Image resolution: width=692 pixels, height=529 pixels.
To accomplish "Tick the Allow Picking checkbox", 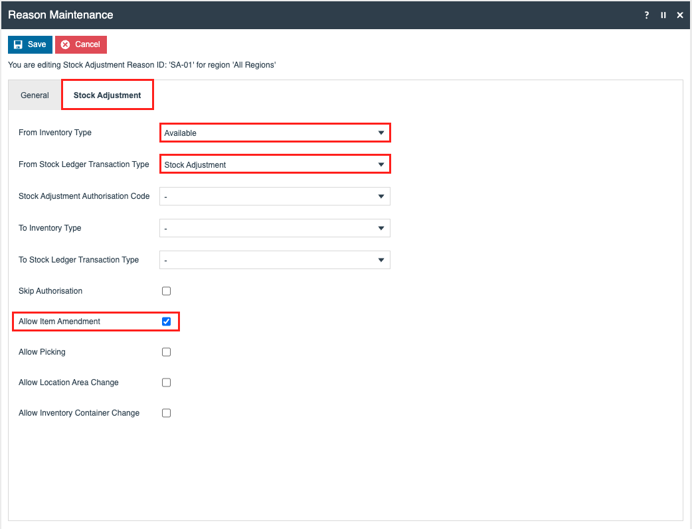I will click(167, 352).
